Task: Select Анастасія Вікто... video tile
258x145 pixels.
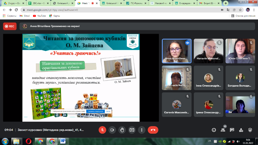Action: tap(177, 78)
